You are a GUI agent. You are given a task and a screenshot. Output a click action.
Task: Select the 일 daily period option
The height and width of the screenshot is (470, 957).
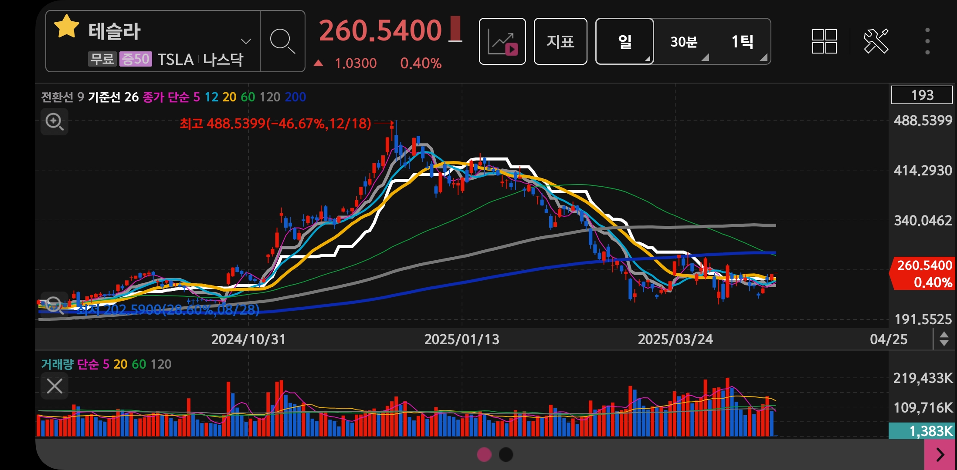pyautogui.click(x=624, y=42)
